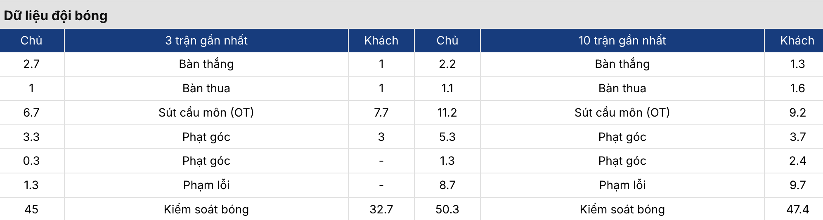Click 'Bàn thua' row in 10-match table
Screen dimensions: 823x220
pyautogui.click(x=622, y=88)
